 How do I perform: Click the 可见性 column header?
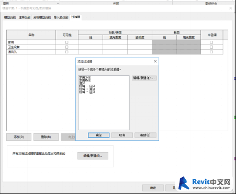click(67, 35)
